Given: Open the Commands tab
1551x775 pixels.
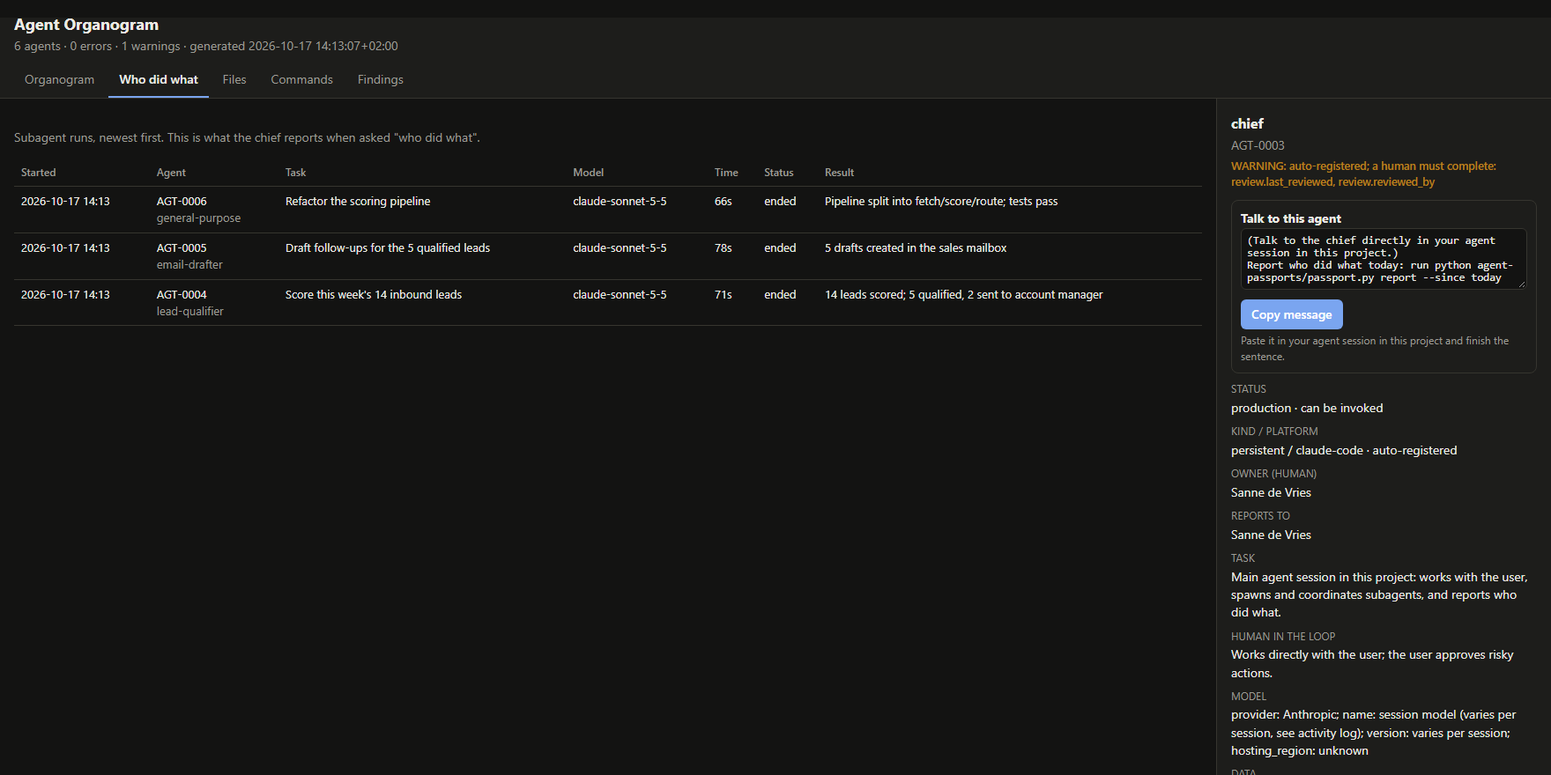Looking at the screenshot, I should click(x=301, y=79).
